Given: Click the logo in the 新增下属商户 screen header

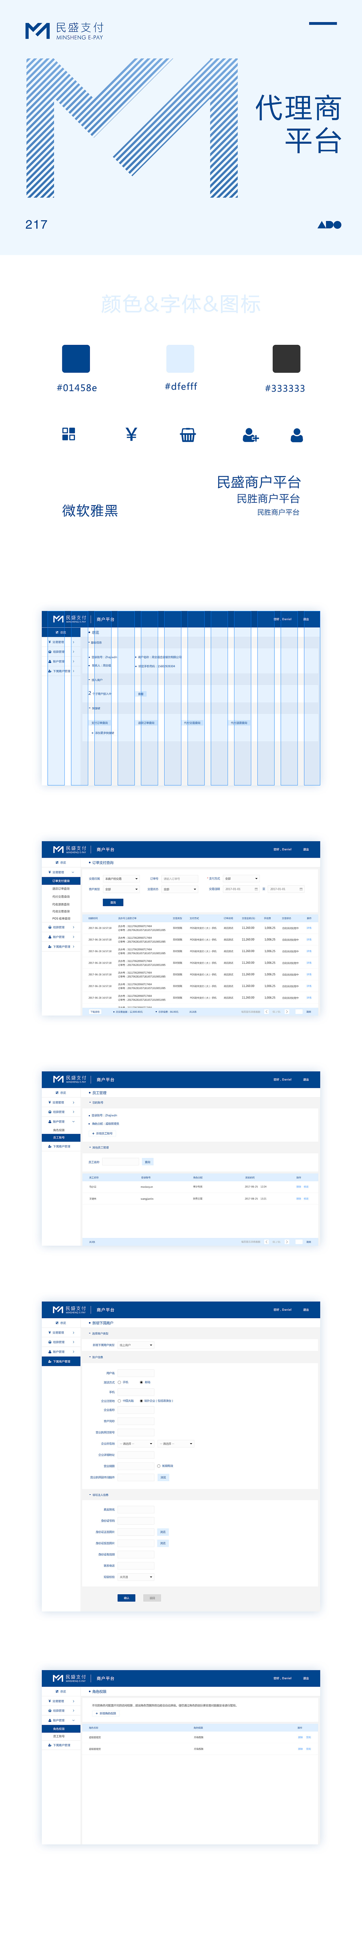Looking at the screenshot, I should (70, 1309).
